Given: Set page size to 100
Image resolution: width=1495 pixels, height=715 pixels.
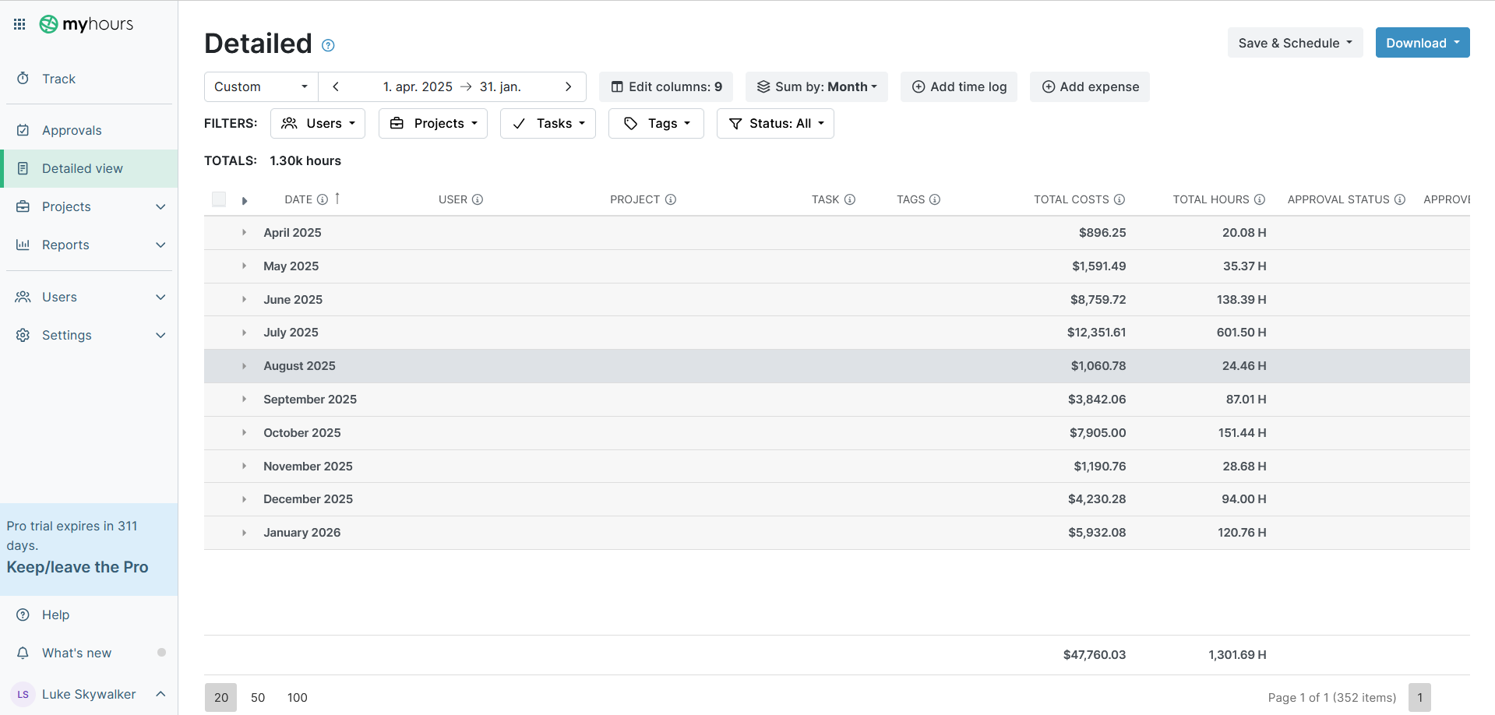Looking at the screenshot, I should click(x=297, y=697).
